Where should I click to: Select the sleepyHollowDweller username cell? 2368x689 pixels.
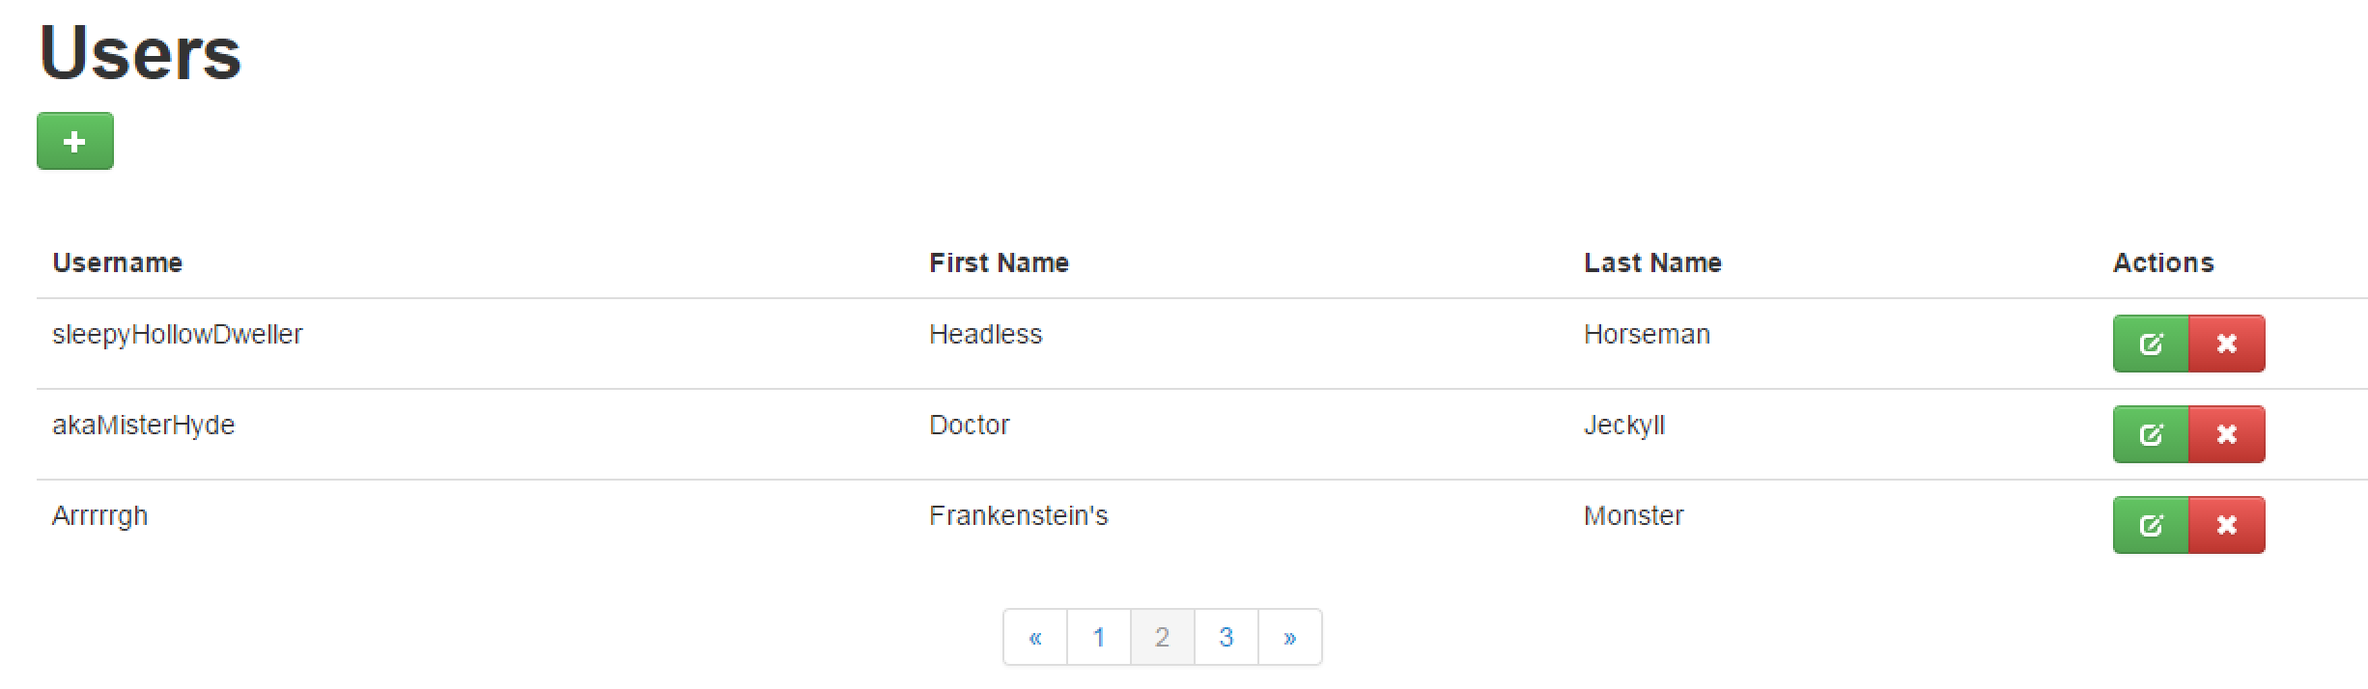(178, 335)
